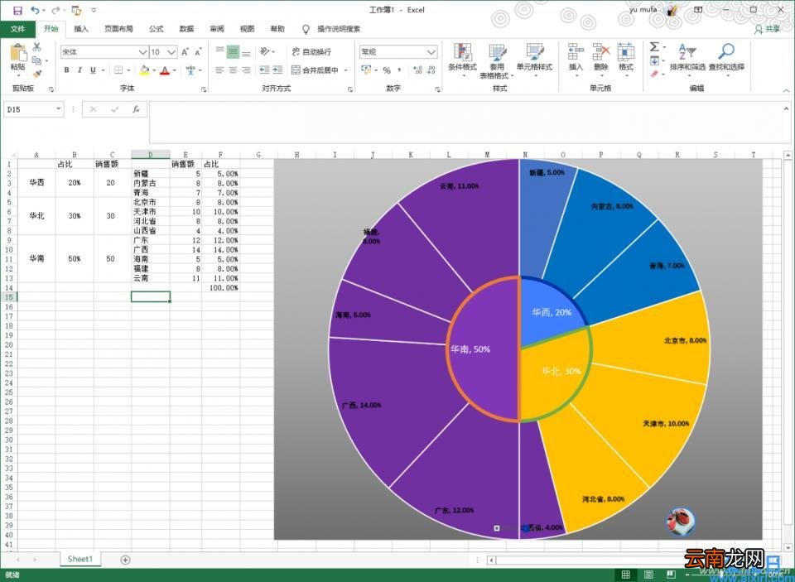Toggle Bold formatting
Image resolution: width=795 pixels, height=582 pixels.
click(66, 70)
